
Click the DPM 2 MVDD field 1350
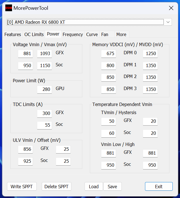click(150, 77)
